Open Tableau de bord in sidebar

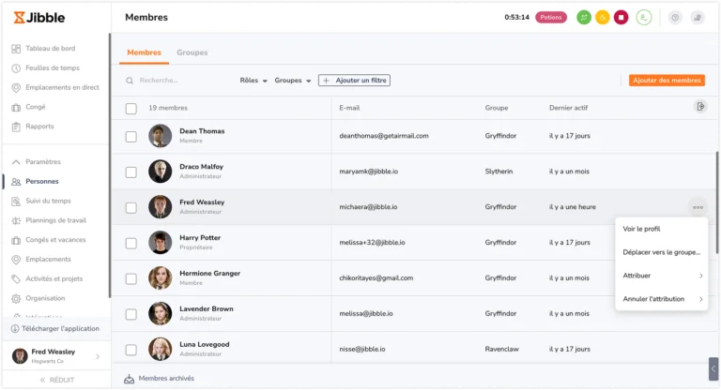tap(50, 48)
